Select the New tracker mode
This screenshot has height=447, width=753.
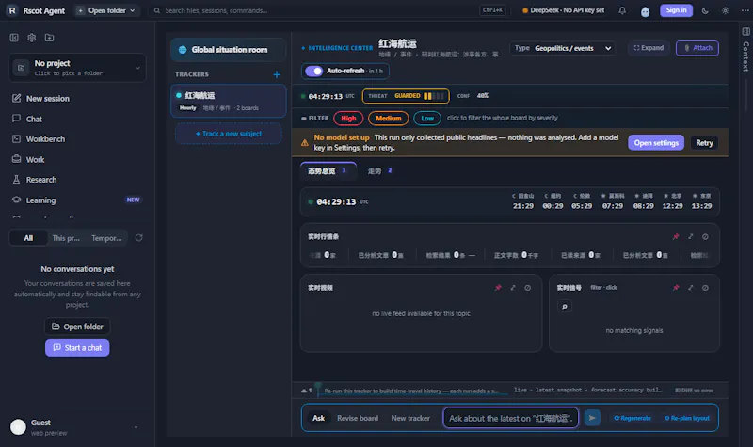click(x=410, y=418)
